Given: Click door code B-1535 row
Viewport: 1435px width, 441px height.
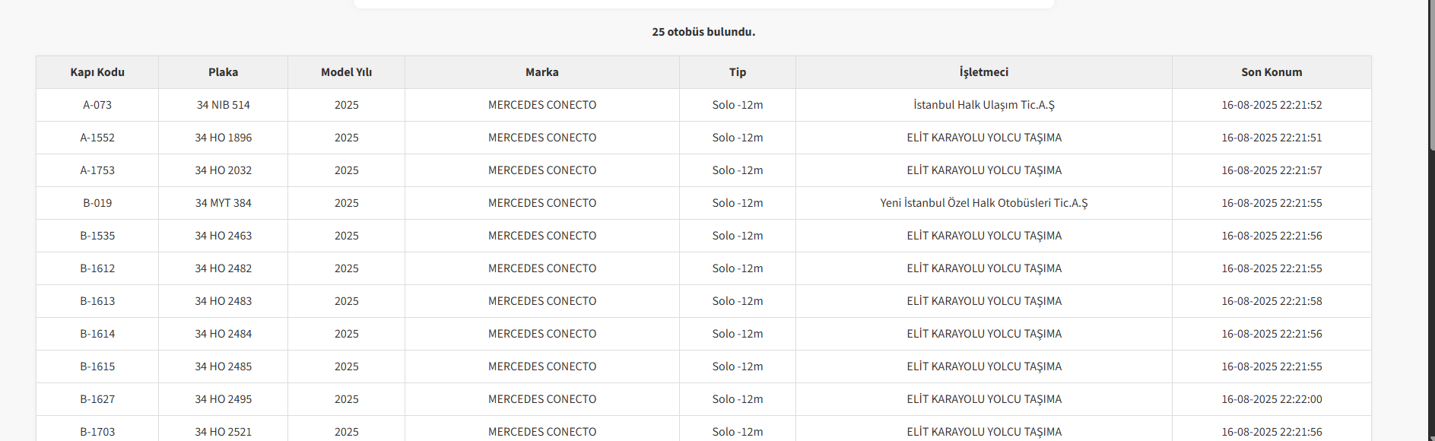Looking at the screenshot, I should [97, 236].
